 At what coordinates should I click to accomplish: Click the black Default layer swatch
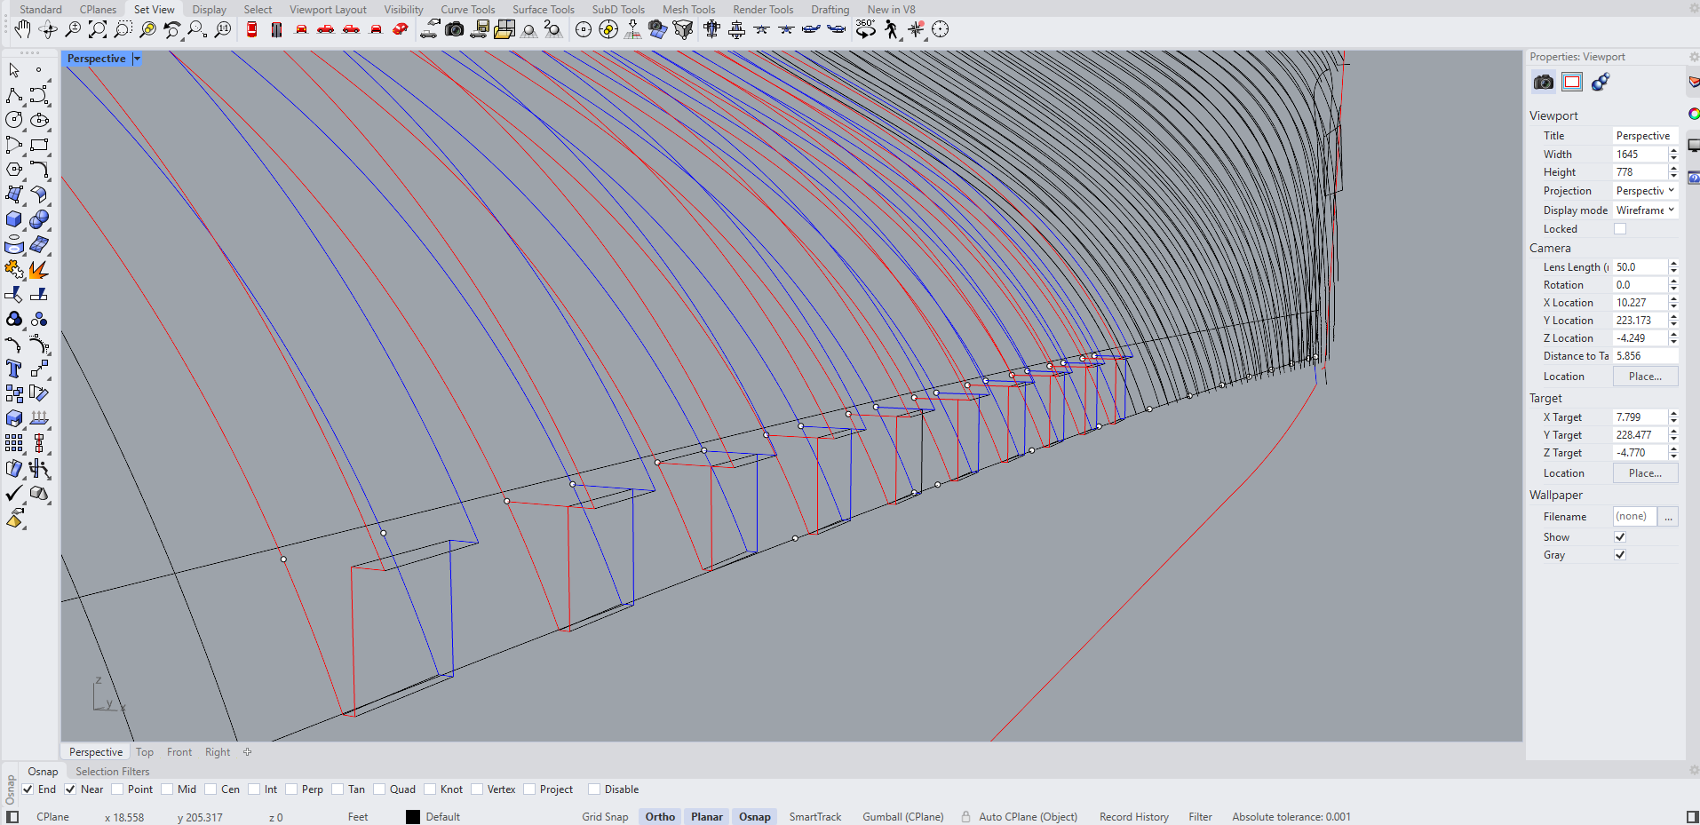pos(413,817)
